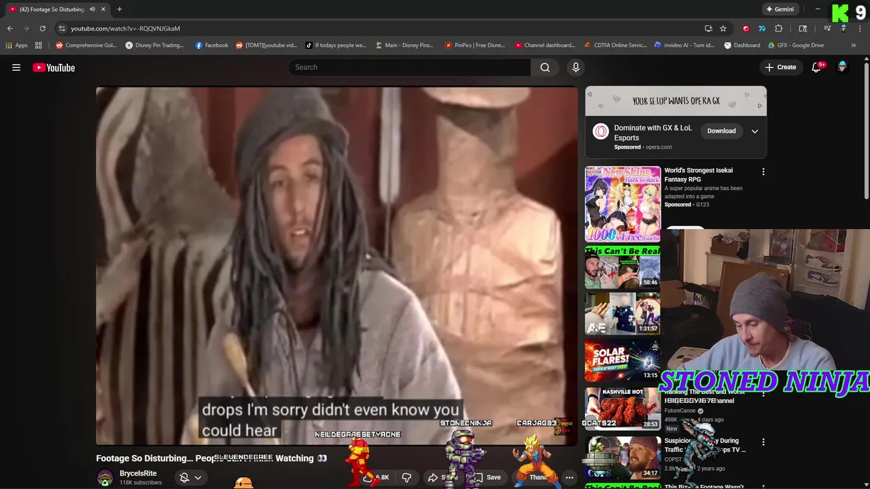Open the site information icon in address bar
The height and width of the screenshot is (489, 870).
[62, 29]
